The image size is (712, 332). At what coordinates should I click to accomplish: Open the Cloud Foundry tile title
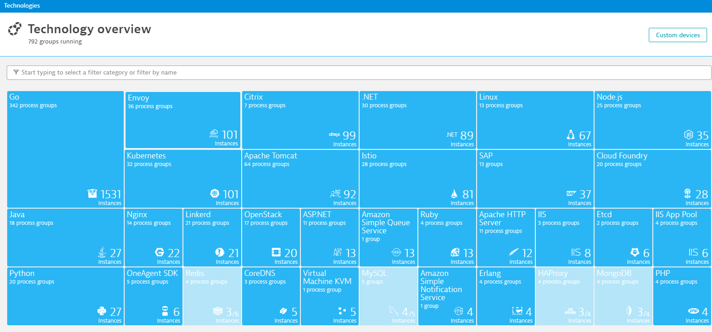pyautogui.click(x=622, y=156)
